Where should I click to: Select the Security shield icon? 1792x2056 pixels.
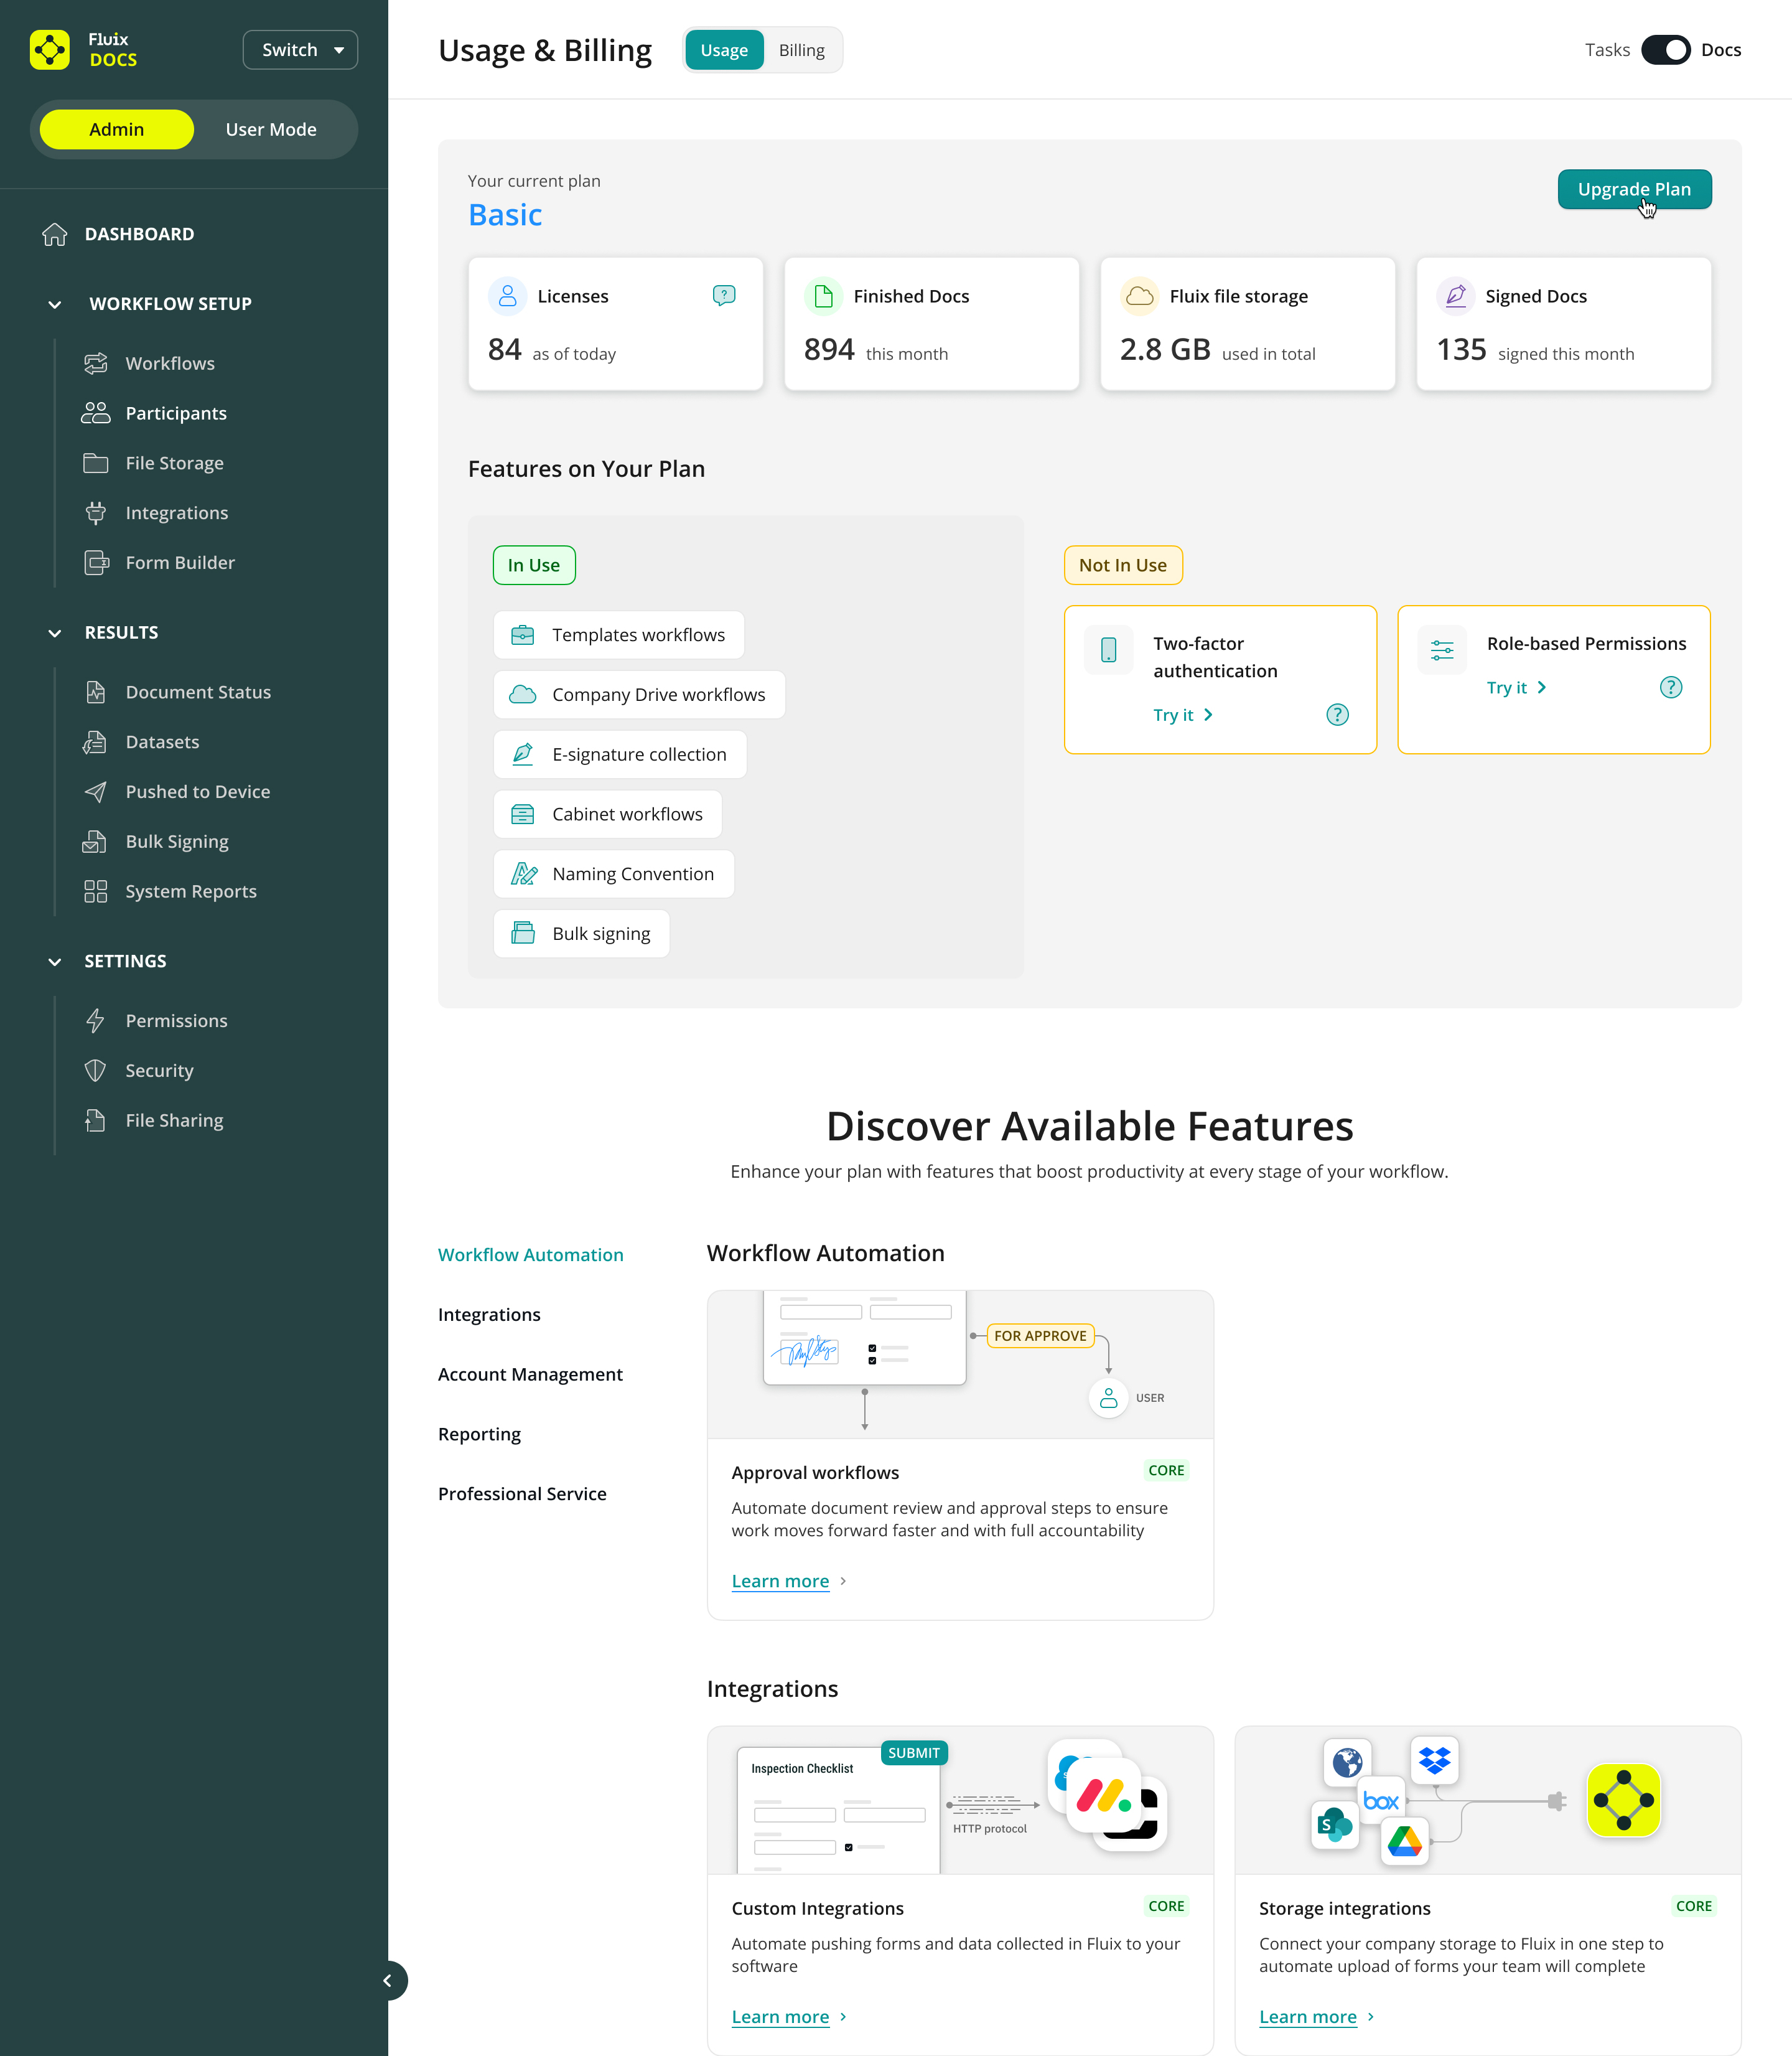[x=95, y=1071]
